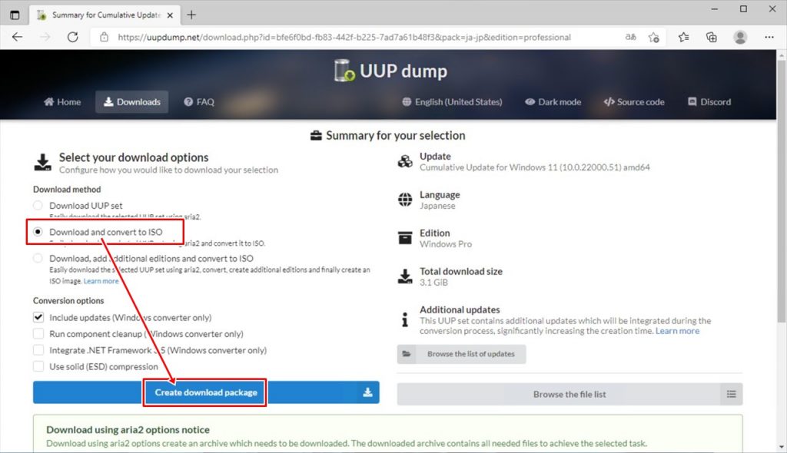787x453 pixels.
Task: Open the Favorites list icon
Action: (x=683, y=37)
